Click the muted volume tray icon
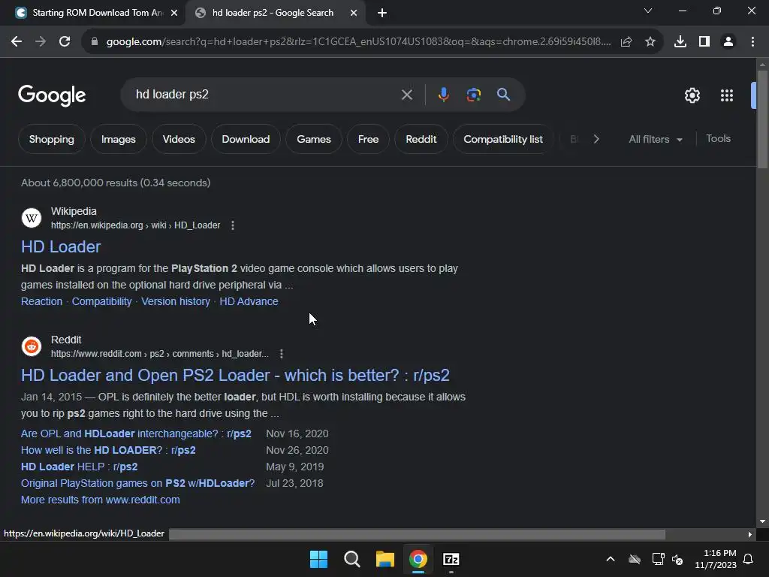 pyautogui.click(x=678, y=559)
